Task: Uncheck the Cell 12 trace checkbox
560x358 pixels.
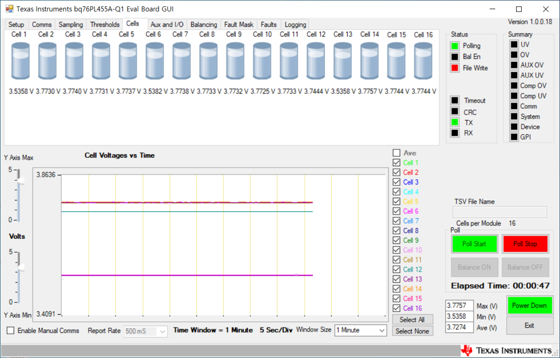Action: (x=396, y=269)
